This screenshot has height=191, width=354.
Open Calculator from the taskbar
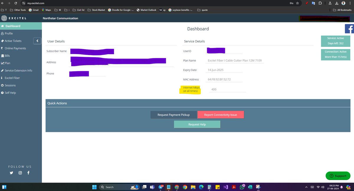(209, 187)
